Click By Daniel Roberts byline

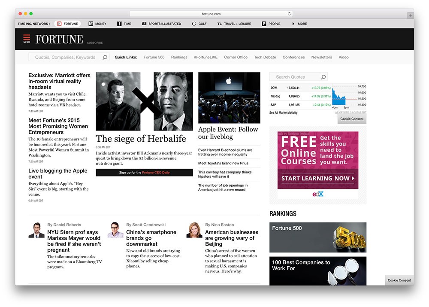pos(64,225)
